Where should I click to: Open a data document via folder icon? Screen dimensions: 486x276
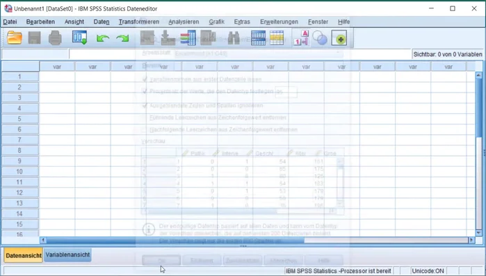(x=15, y=38)
